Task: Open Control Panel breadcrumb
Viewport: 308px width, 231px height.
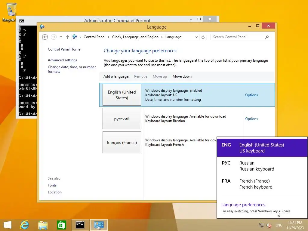Action: [94, 37]
